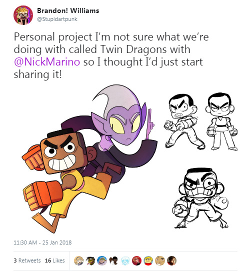Open the light-blue line sketch liker avatar
The height and width of the screenshot is (275, 250).
click(x=125, y=260)
